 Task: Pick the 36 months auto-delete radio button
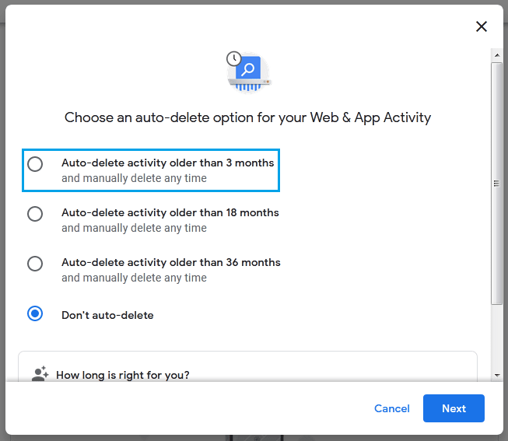pos(35,264)
